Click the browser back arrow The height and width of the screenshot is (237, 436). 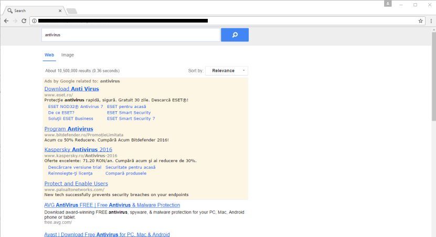pyautogui.click(x=6, y=21)
